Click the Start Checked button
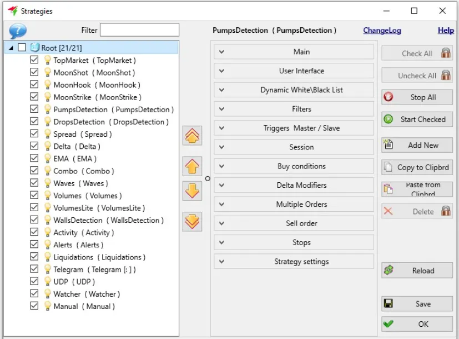This screenshot has height=339, width=459. (417, 119)
